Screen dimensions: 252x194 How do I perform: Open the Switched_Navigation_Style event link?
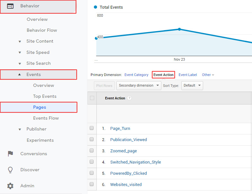135,162
